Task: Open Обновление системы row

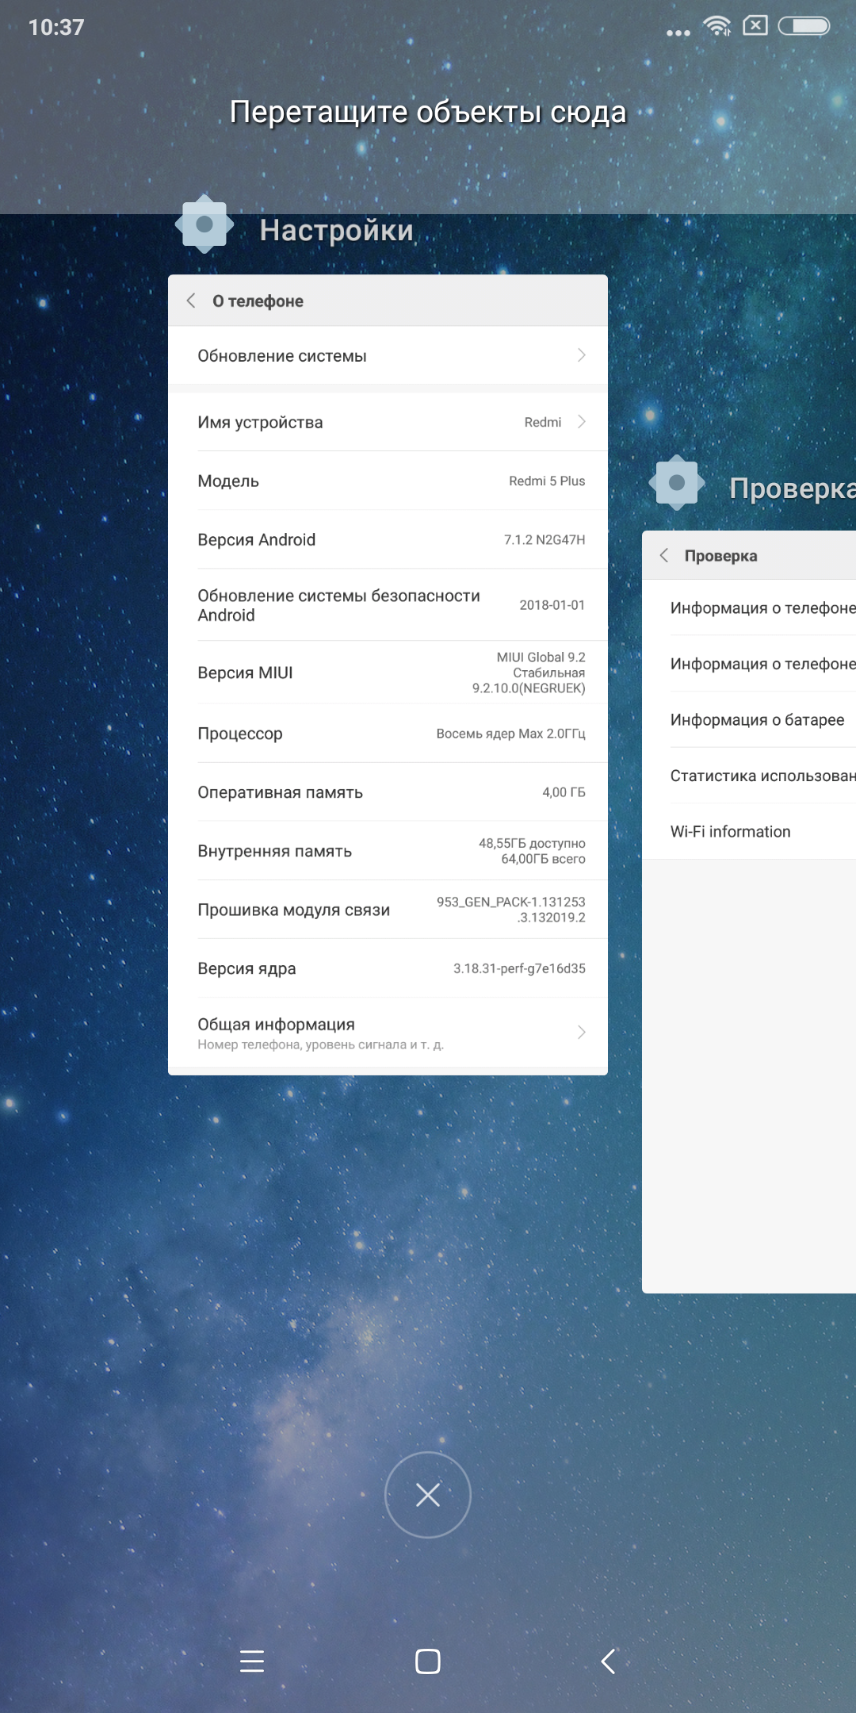Action: click(388, 355)
